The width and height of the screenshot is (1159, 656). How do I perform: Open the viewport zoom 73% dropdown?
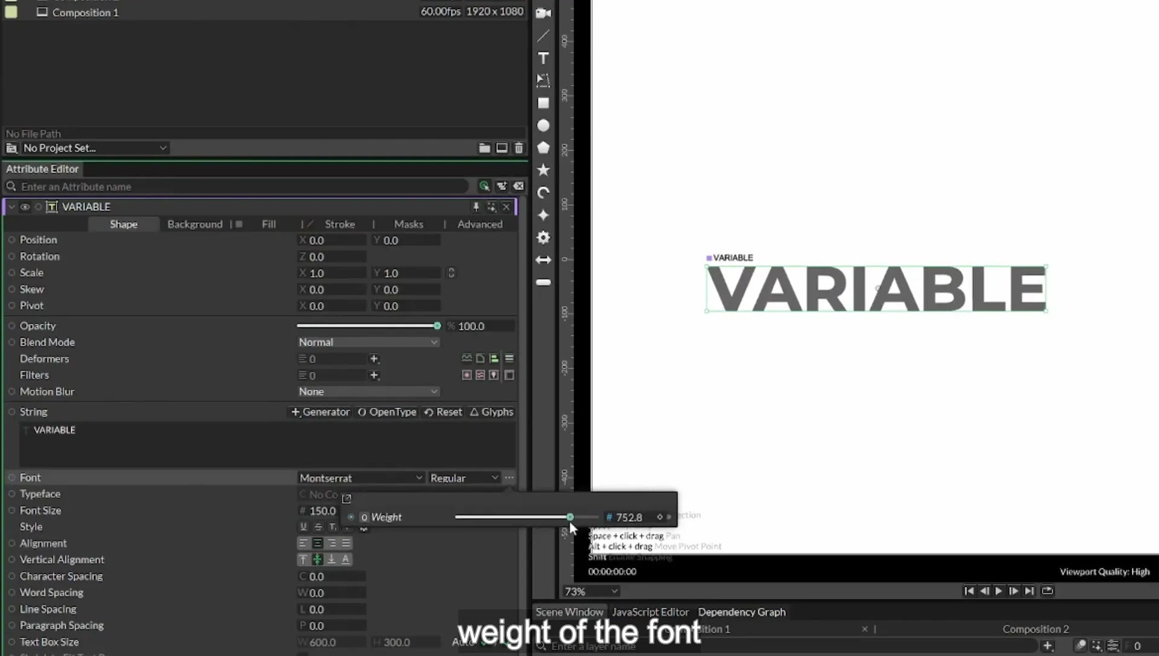(591, 591)
